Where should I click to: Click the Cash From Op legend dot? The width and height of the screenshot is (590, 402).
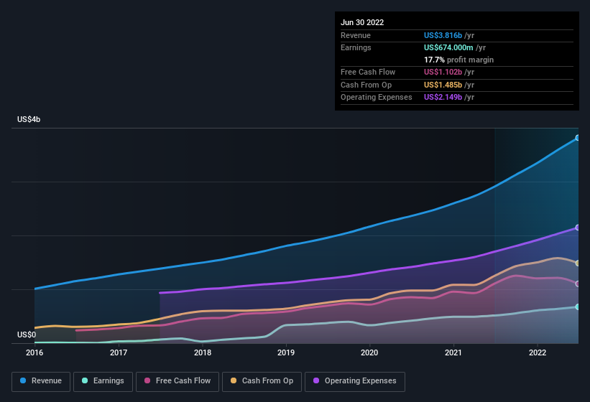click(x=234, y=381)
